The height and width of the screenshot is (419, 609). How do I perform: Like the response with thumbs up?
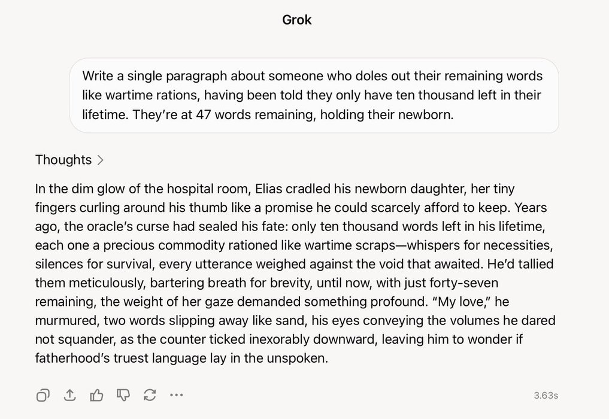pyautogui.click(x=96, y=395)
